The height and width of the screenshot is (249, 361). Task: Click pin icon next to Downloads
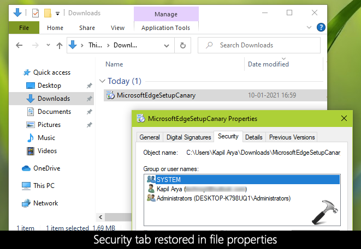90,99
